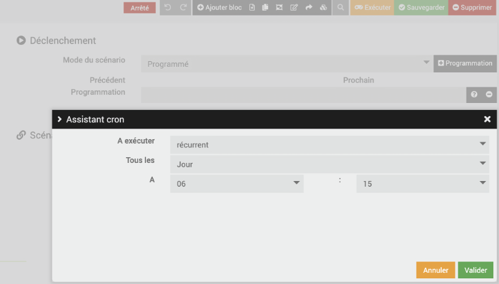Open the log file icon in toolbar
The image size is (499, 284).
point(252,7)
